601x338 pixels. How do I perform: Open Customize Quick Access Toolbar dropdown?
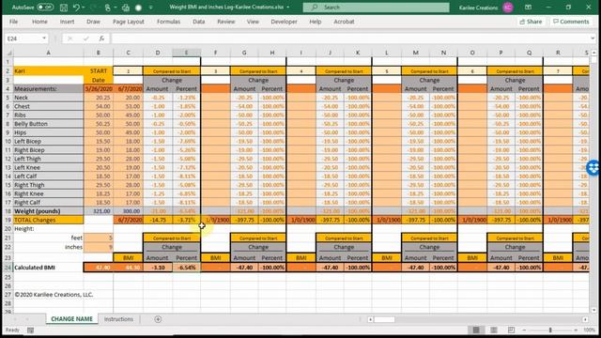pyautogui.click(x=151, y=8)
